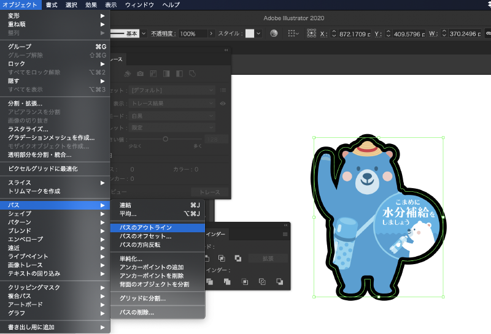
Task: Click the reference point transform icon
Action: [312, 34]
